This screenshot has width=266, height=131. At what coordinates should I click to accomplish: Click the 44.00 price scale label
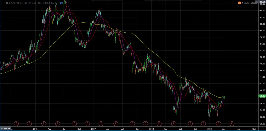coord(262,77)
